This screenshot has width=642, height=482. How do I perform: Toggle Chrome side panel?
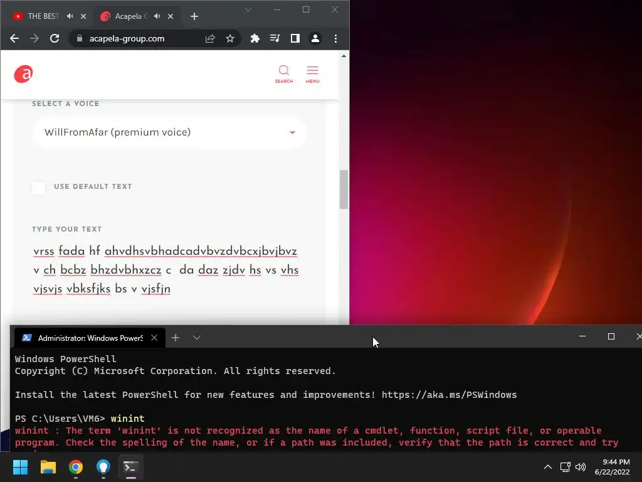point(295,38)
